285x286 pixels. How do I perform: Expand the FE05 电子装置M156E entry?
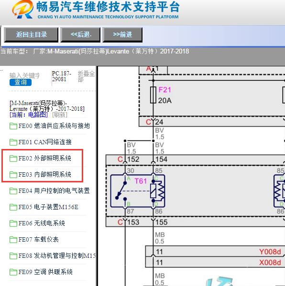click(x=48, y=207)
